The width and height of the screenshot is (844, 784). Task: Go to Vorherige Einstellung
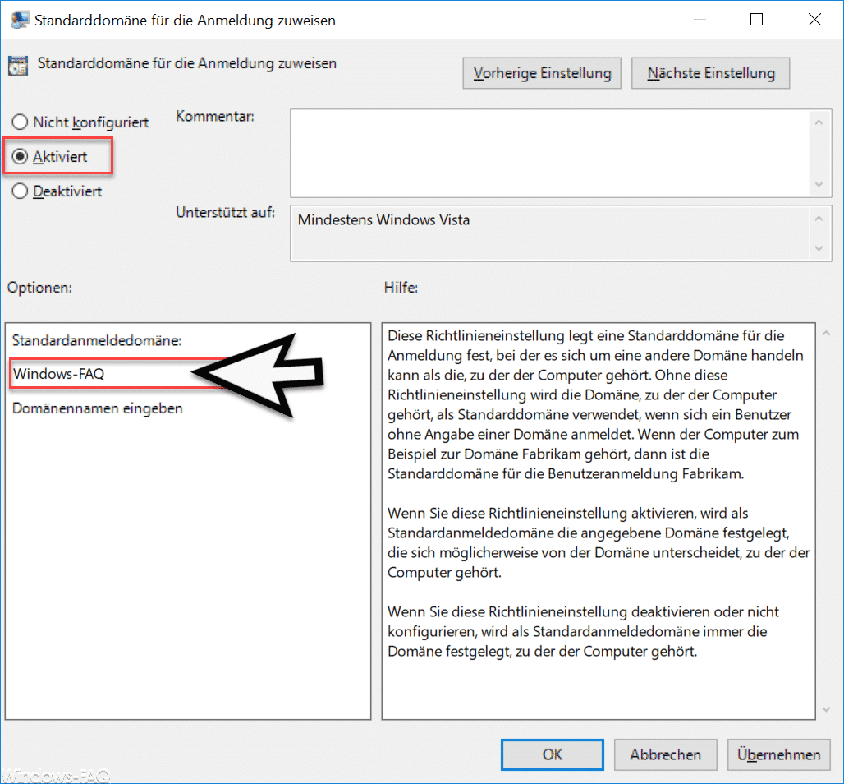pos(542,73)
